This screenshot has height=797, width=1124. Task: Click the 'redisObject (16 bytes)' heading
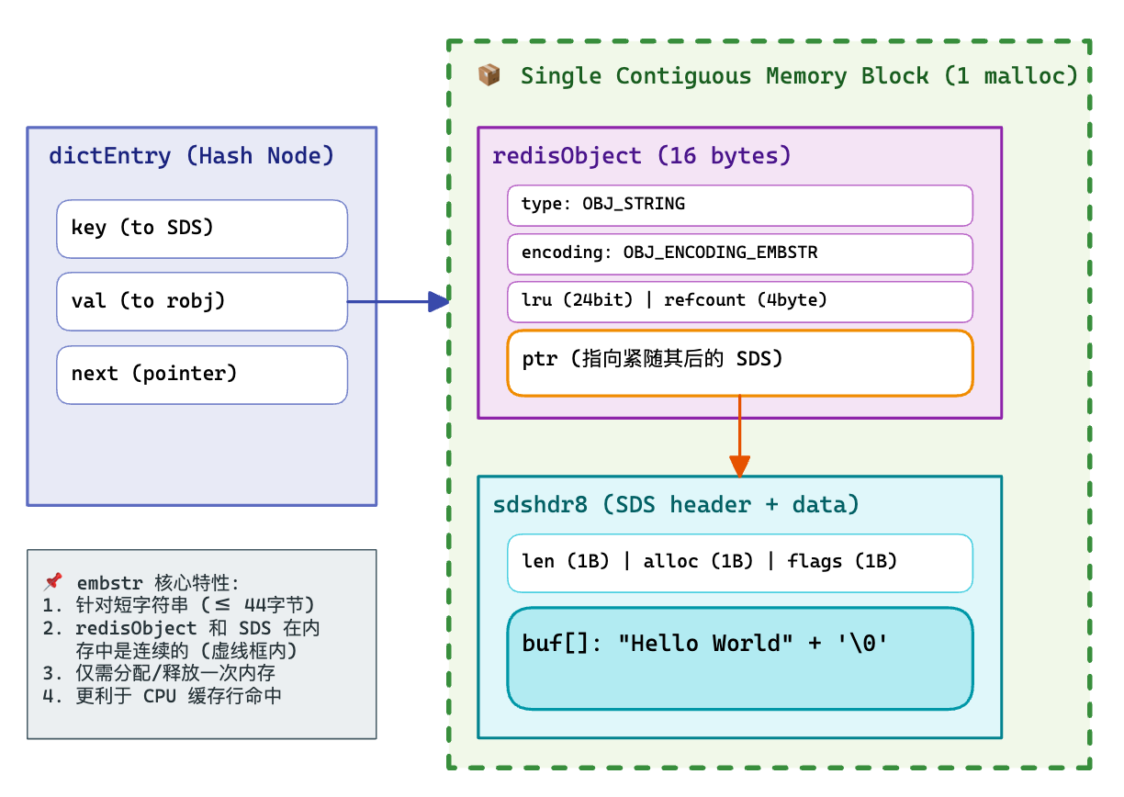tap(641, 156)
